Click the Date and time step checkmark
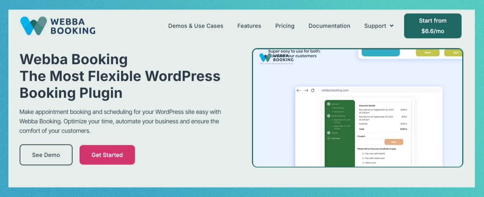The height and width of the screenshot is (197, 484). coord(329,116)
